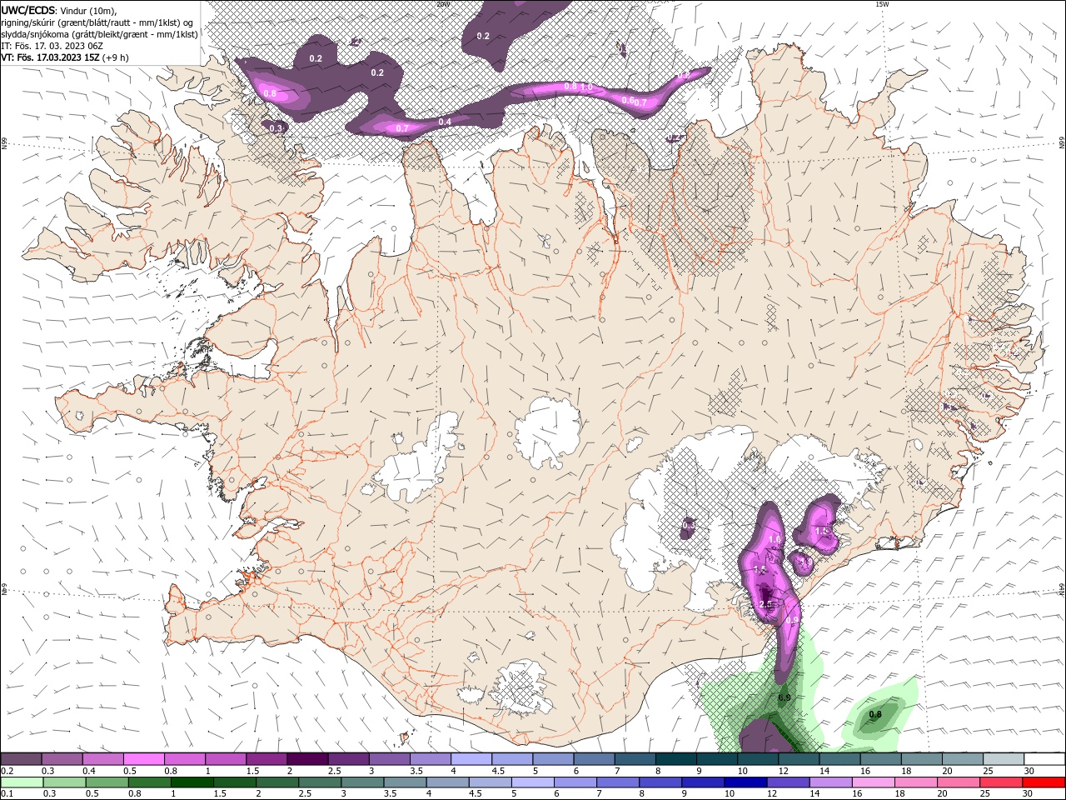Screen dimensions: 1066x800
Task: Pick the snow-scale swatch between 12 and 14
Action: tap(799, 759)
